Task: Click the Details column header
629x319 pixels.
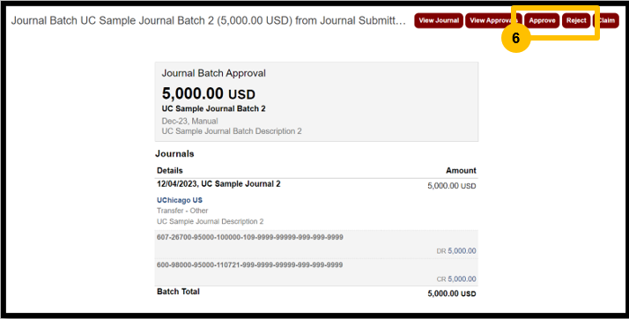Action: 170,171
